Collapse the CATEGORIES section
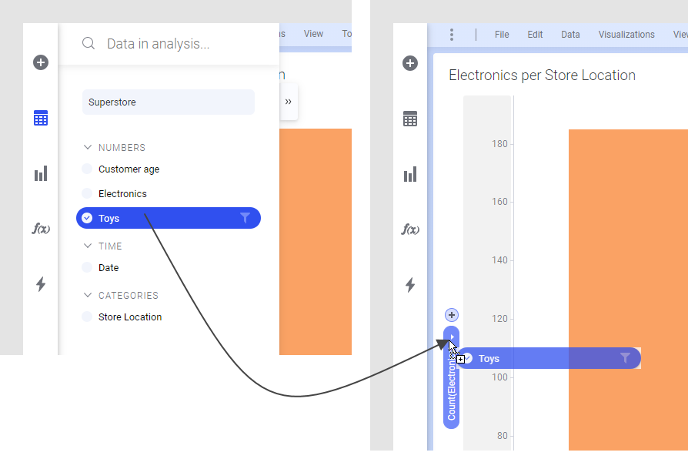Screen dimensions: 688x459 pos(87,296)
